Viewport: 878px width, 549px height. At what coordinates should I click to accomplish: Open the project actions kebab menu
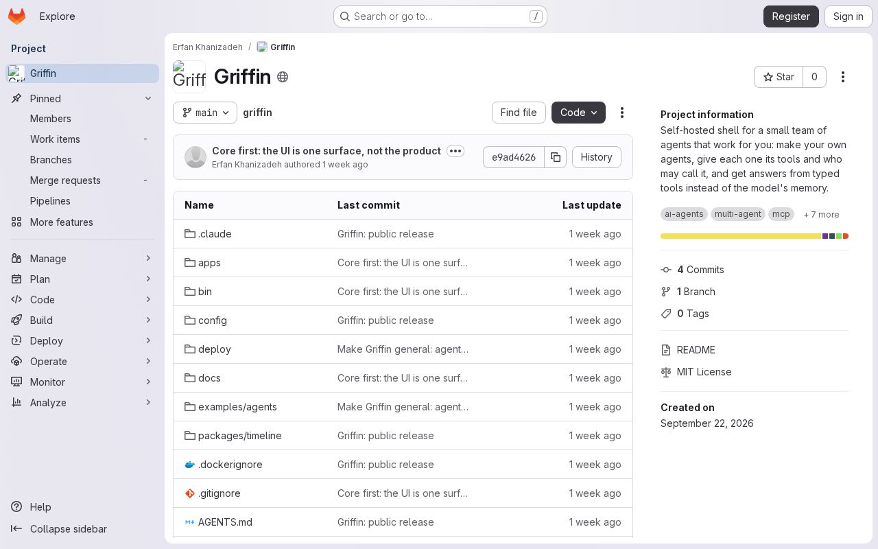(843, 77)
